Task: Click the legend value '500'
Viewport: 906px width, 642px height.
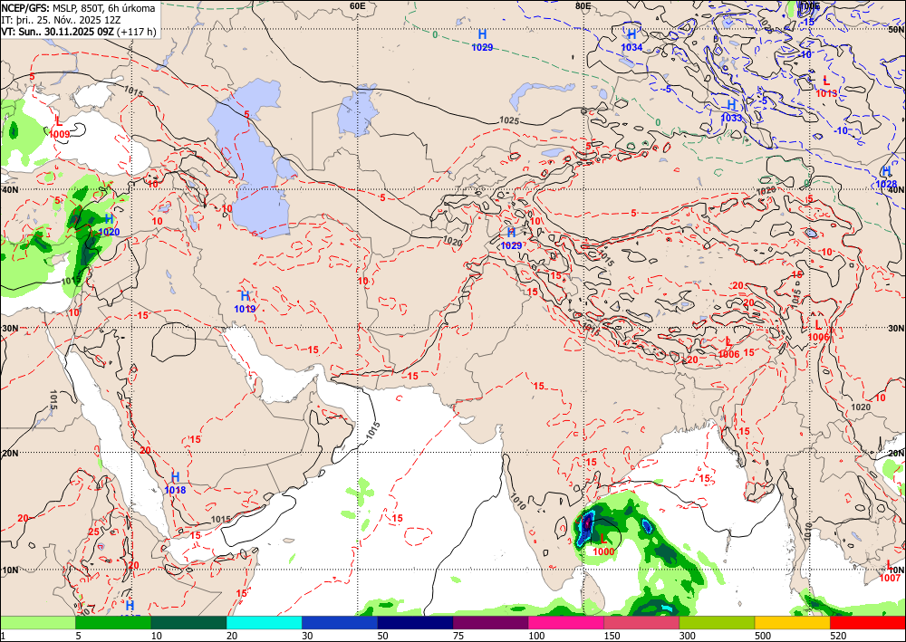Action: [x=763, y=636]
